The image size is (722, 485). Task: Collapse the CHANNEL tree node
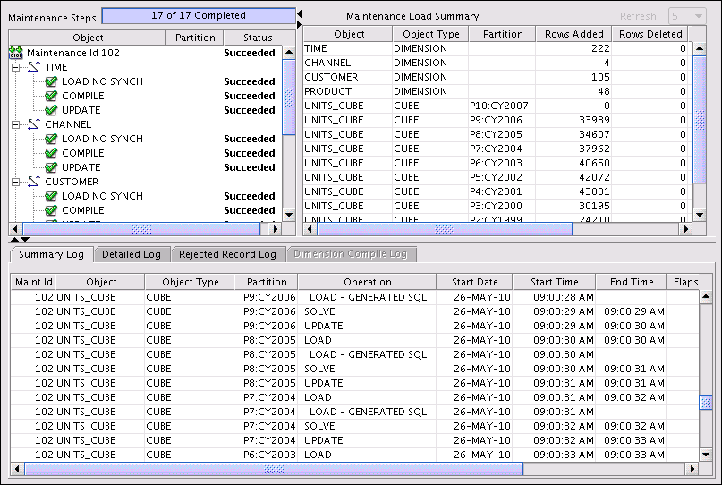click(x=15, y=124)
